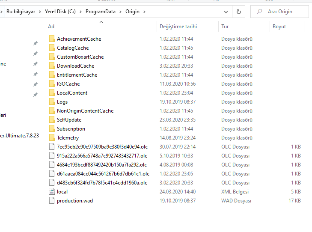The width and height of the screenshot is (312, 232).
Task: Click the date 24.03.2020 14:40
Action: 178,192
